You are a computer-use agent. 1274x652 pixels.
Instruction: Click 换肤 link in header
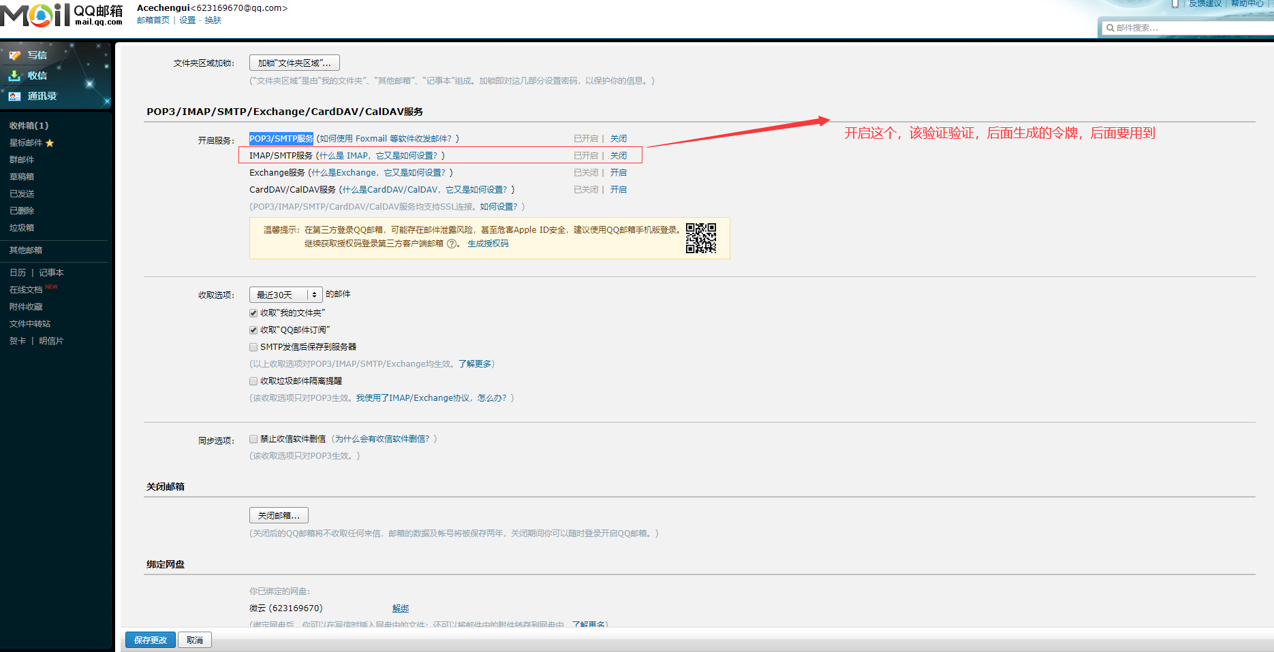213,20
